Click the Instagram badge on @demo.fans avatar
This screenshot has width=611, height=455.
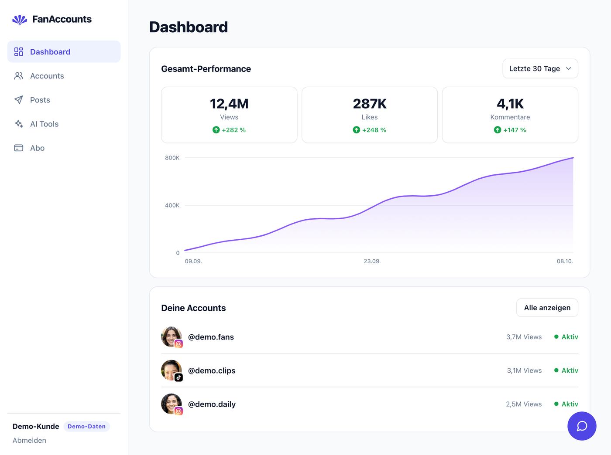pyautogui.click(x=178, y=344)
